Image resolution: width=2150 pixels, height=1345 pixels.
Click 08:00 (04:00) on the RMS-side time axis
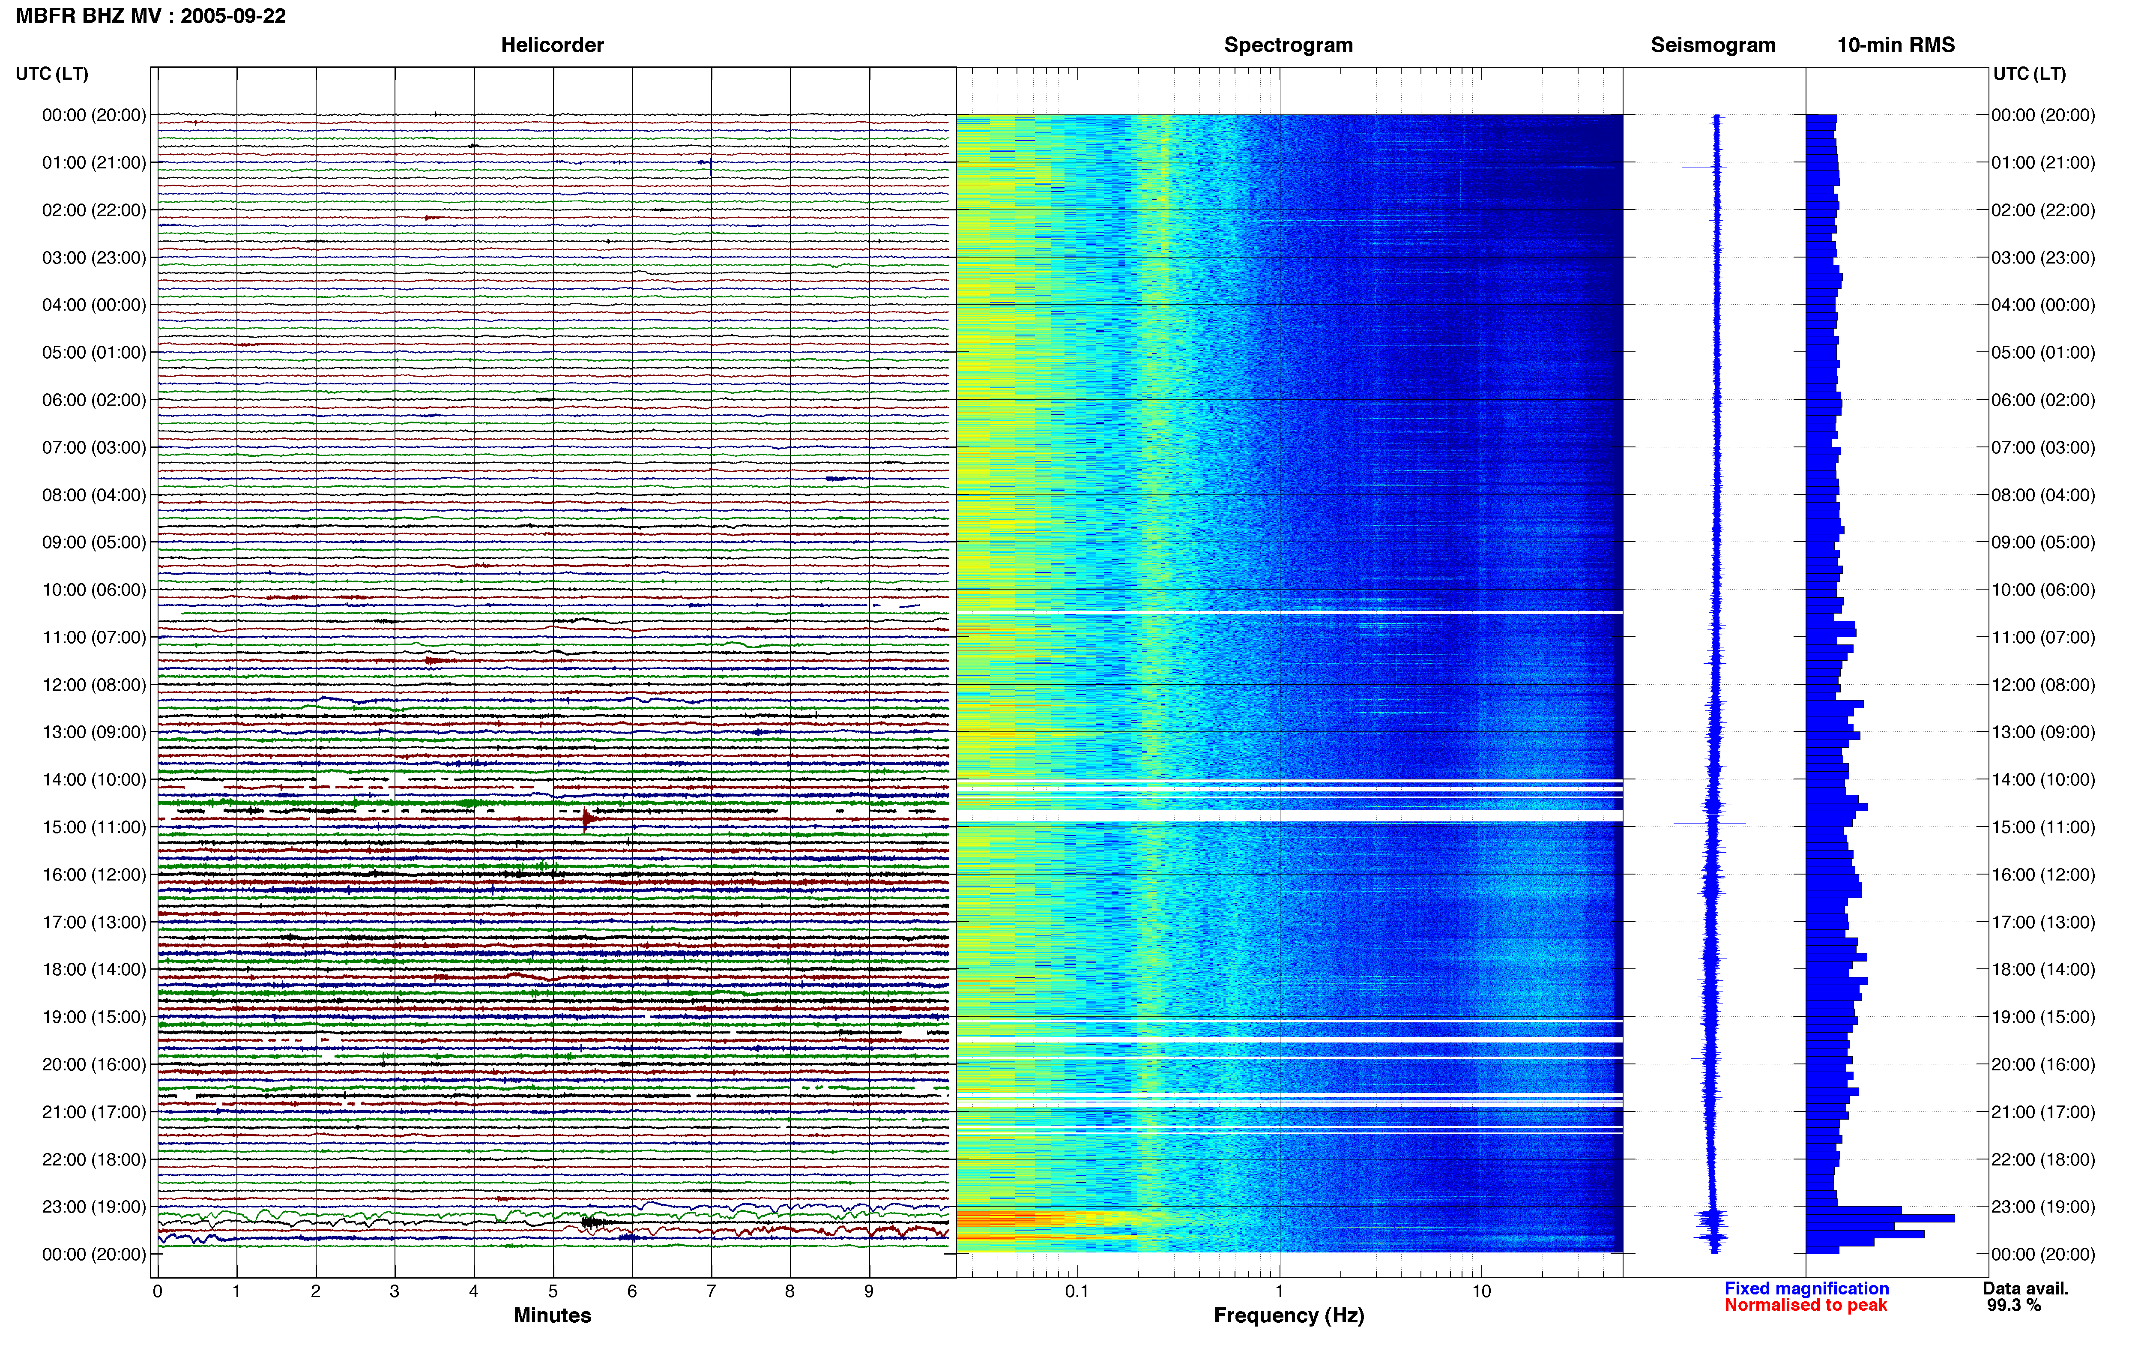click(2043, 494)
